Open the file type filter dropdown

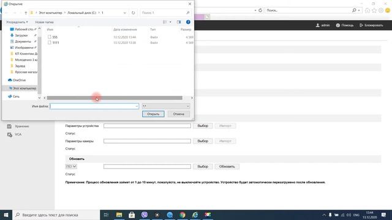coord(166,106)
